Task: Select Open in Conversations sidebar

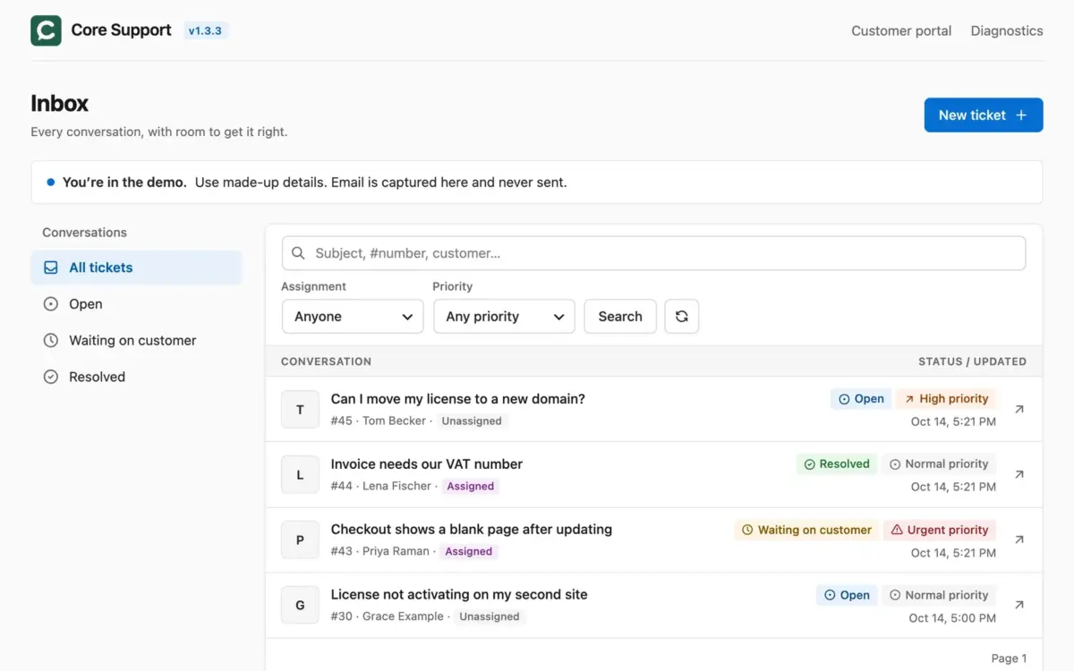Action: click(137, 304)
